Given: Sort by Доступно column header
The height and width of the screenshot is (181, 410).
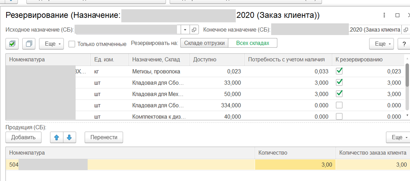Looking at the screenshot, I should tap(217, 59).
